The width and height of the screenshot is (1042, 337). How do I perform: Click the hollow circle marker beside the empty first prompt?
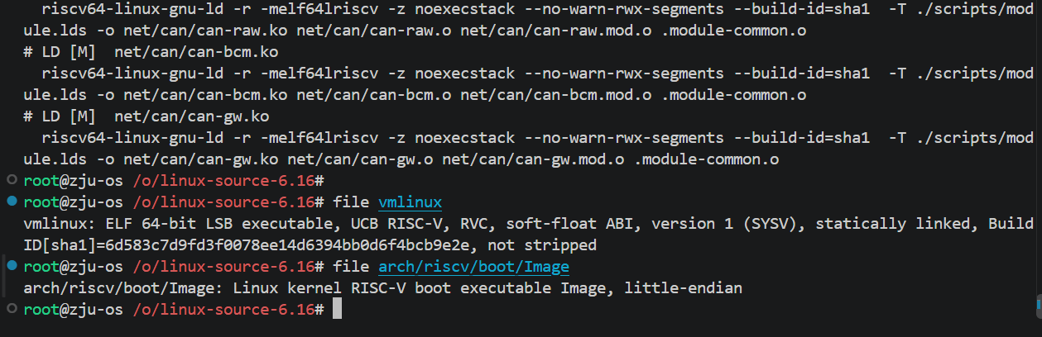click(x=11, y=180)
